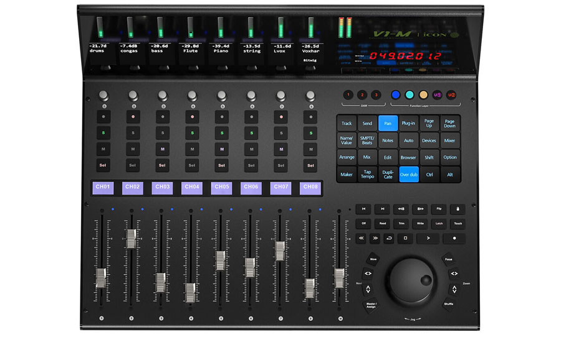The image size is (561, 337).
Task: Tap the Flip button
Action: (x=439, y=209)
